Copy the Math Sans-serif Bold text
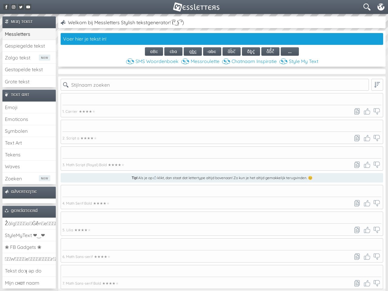 coord(357,283)
